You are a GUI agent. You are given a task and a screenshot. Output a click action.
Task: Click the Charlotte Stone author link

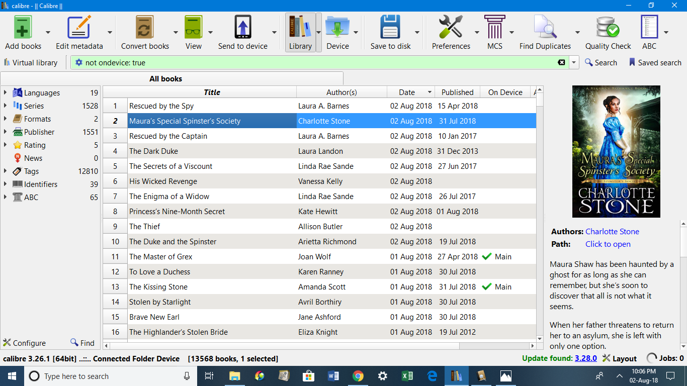pos(612,232)
